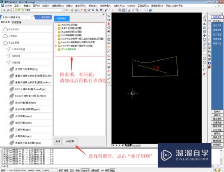This screenshot has height=172, width=224.
Task: Click the status bar tray icon at far right
Action: coord(219,170)
